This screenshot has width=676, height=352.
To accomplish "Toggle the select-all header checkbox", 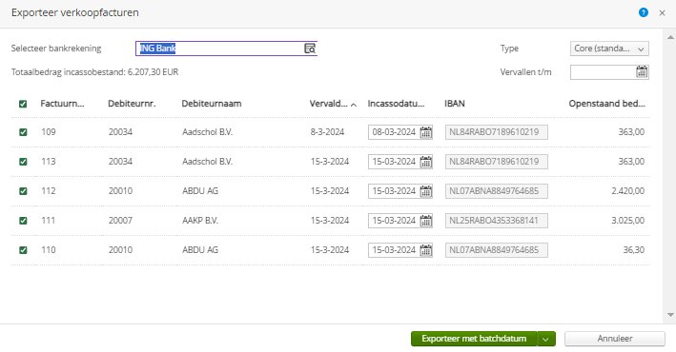I will [x=23, y=104].
